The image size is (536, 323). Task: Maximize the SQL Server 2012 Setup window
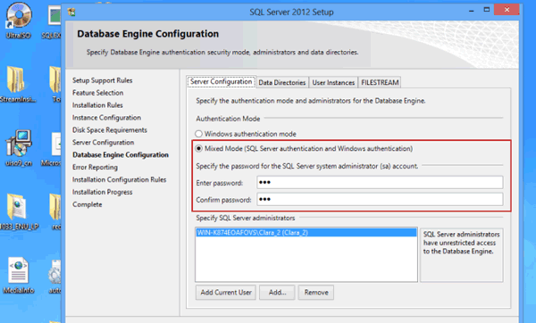pyautogui.click(x=487, y=10)
